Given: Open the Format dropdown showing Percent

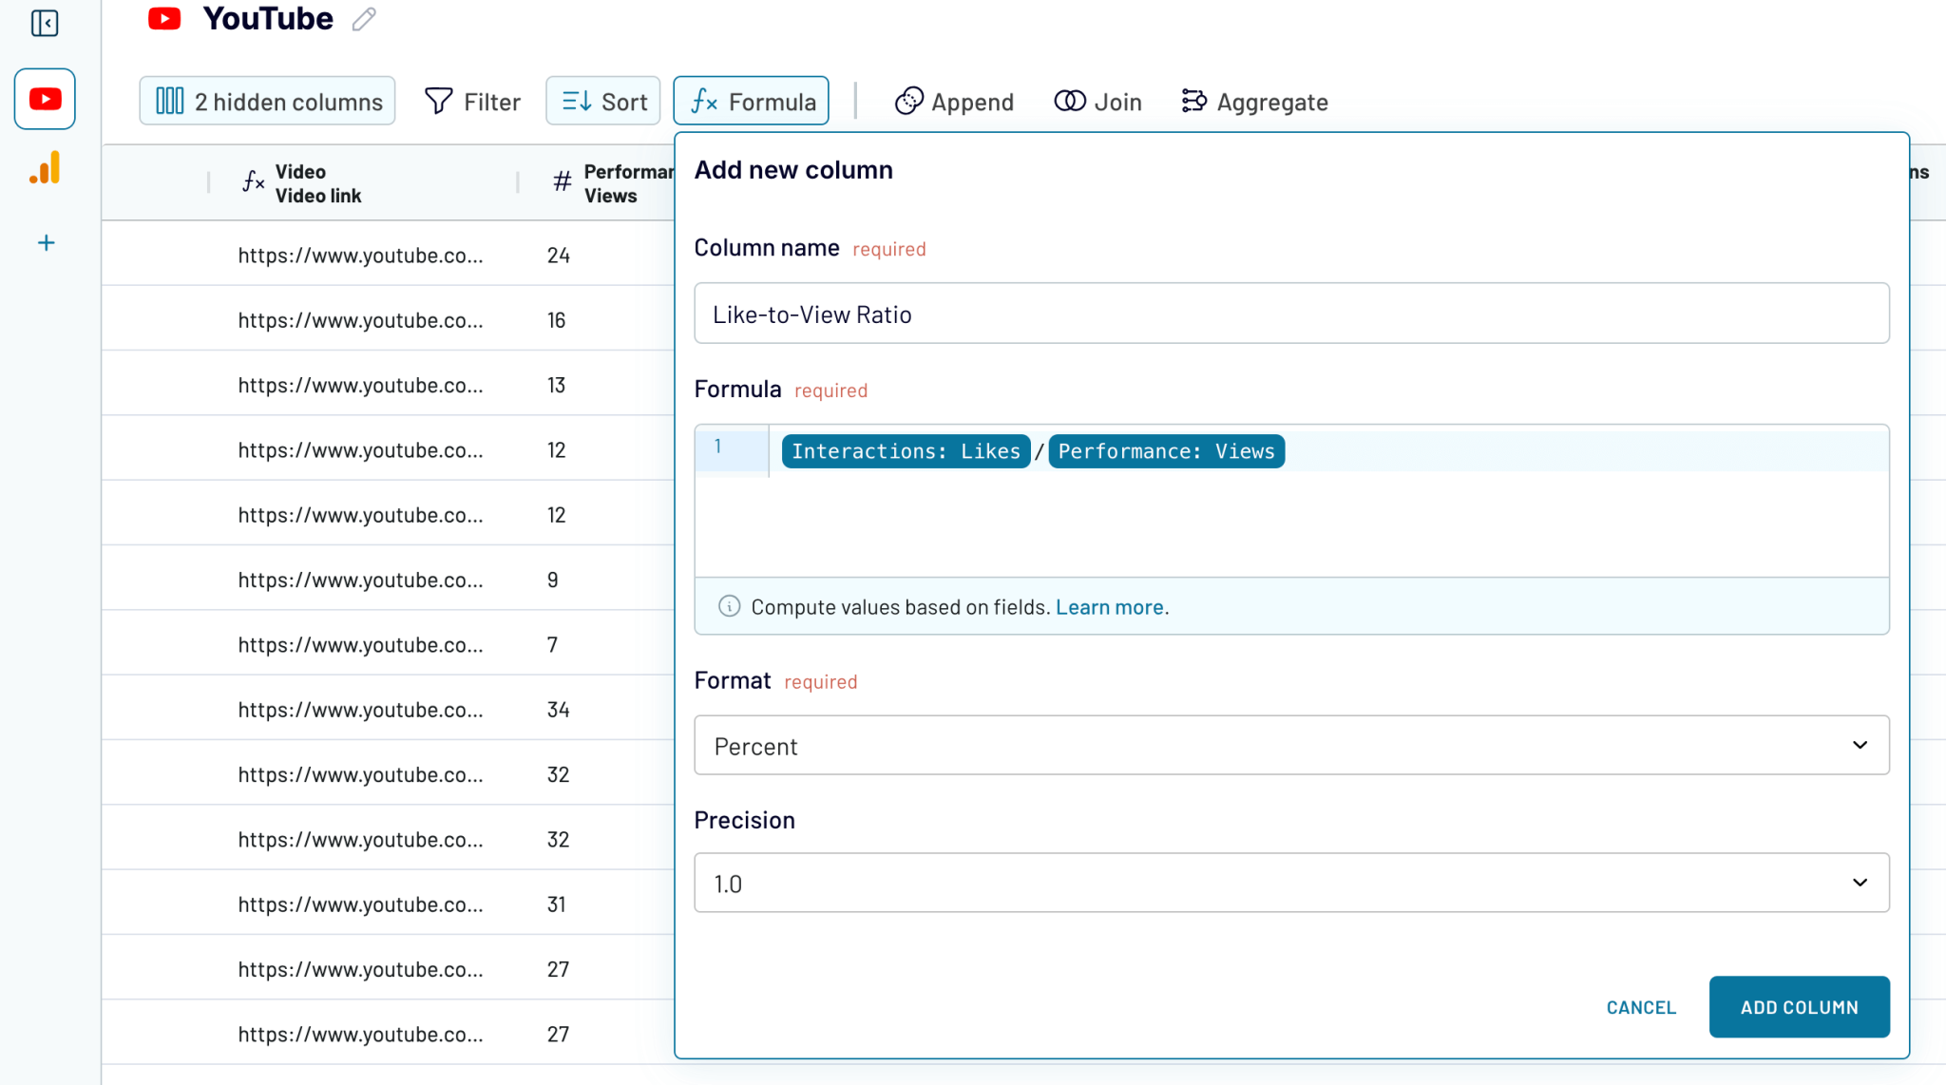Looking at the screenshot, I should 1291,745.
